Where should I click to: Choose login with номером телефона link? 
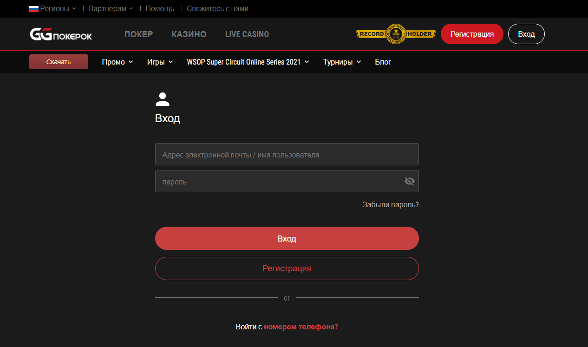click(301, 327)
